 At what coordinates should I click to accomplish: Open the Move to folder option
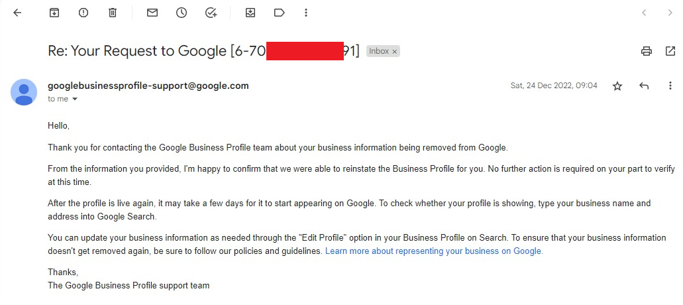point(250,13)
